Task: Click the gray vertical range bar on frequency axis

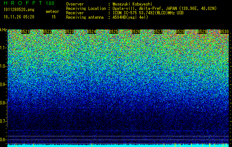Action: coord(7,113)
